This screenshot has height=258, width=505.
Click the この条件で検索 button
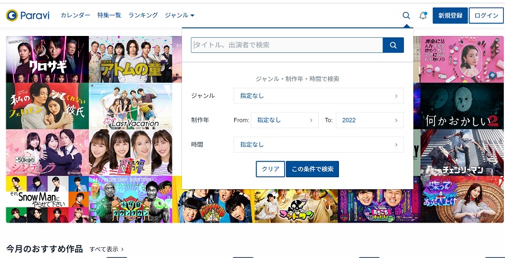click(312, 169)
